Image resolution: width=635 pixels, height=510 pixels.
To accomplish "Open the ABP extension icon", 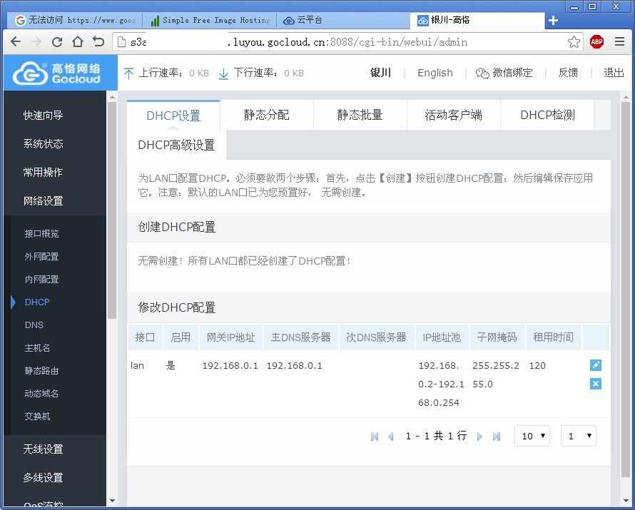I will pos(597,41).
